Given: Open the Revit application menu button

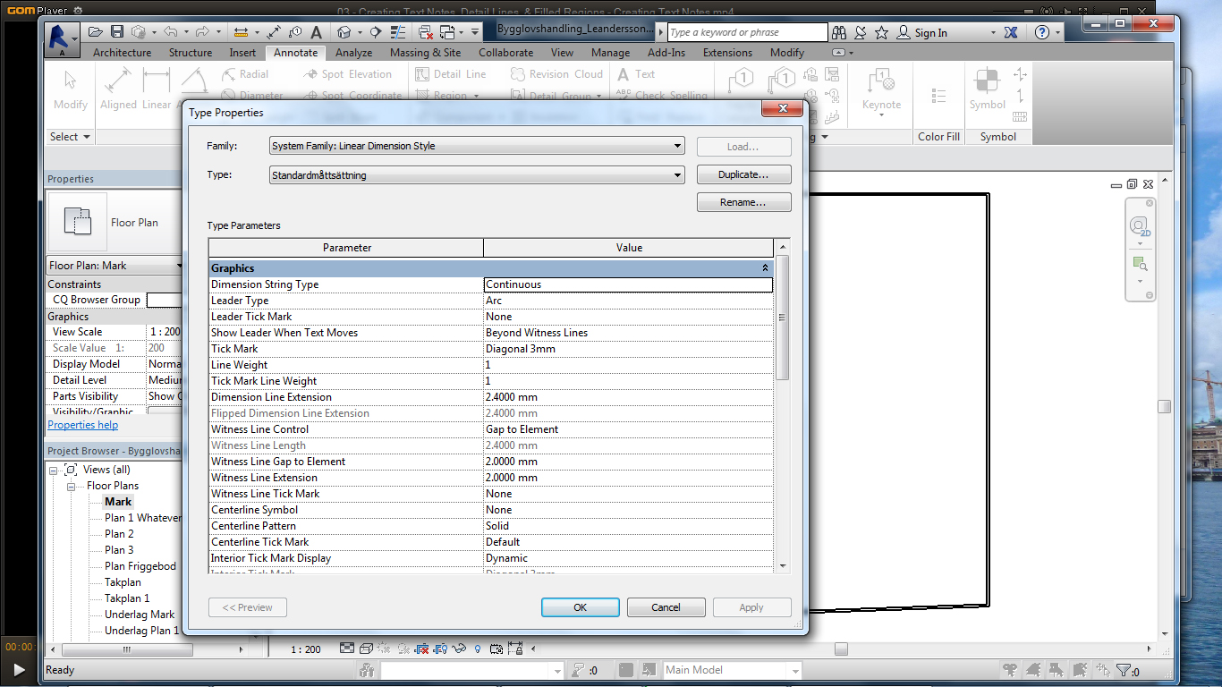Looking at the screenshot, I should 62,39.
